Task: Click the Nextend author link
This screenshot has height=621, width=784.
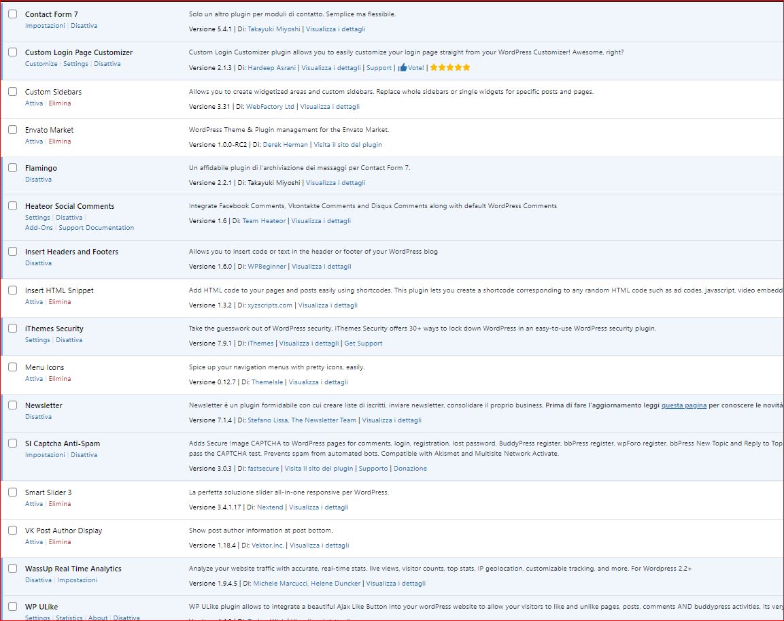Action: tap(270, 507)
